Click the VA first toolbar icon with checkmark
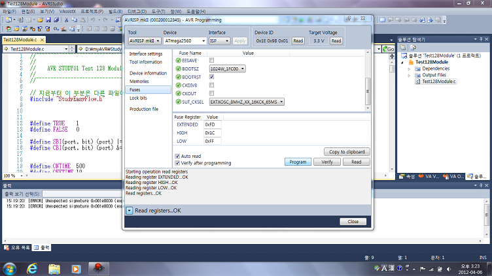The image size is (492, 276). [9, 29]
